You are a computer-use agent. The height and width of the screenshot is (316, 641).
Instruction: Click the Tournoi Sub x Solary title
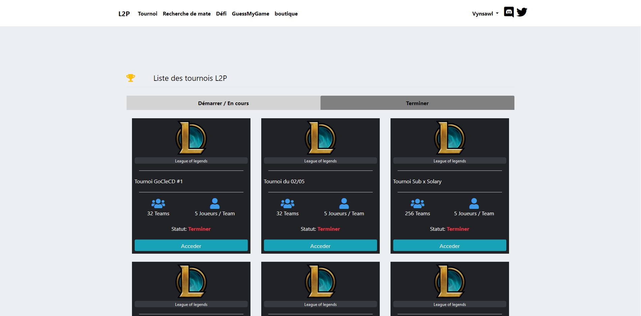click(x=417, y=182)
